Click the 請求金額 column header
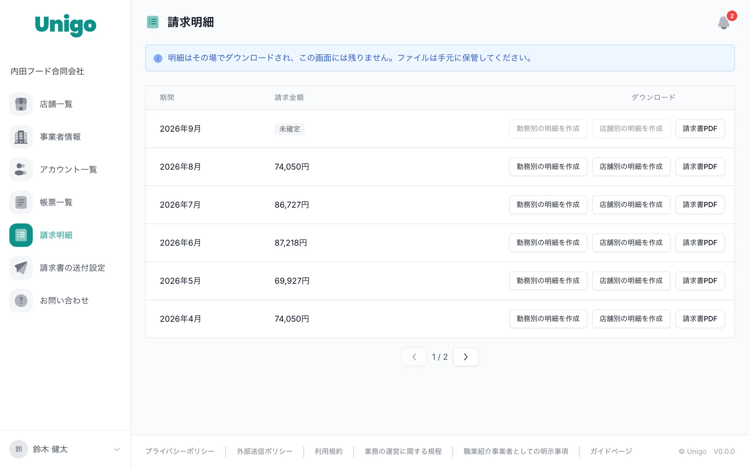 coord(289,97)
